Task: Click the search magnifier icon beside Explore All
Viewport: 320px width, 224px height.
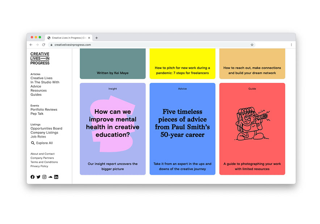Action: 33,143
